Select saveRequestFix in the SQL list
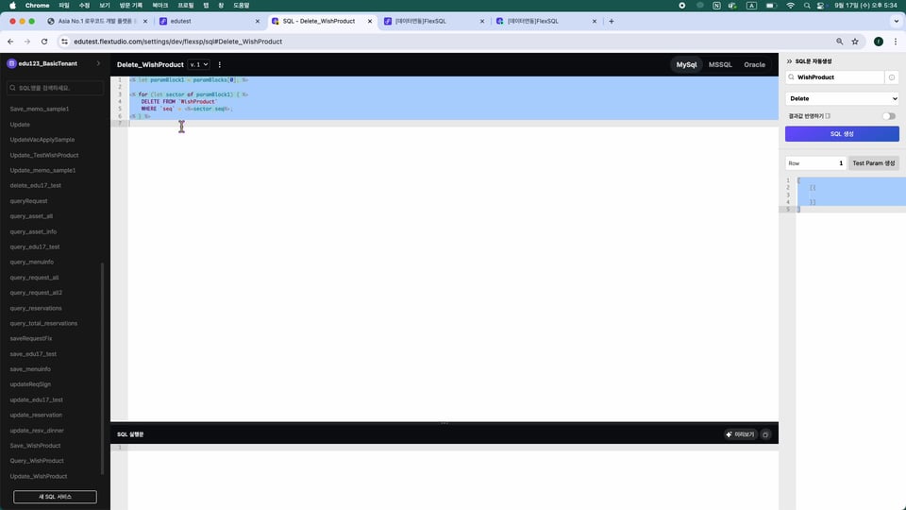Screen dimensions: 906x510 30,339
